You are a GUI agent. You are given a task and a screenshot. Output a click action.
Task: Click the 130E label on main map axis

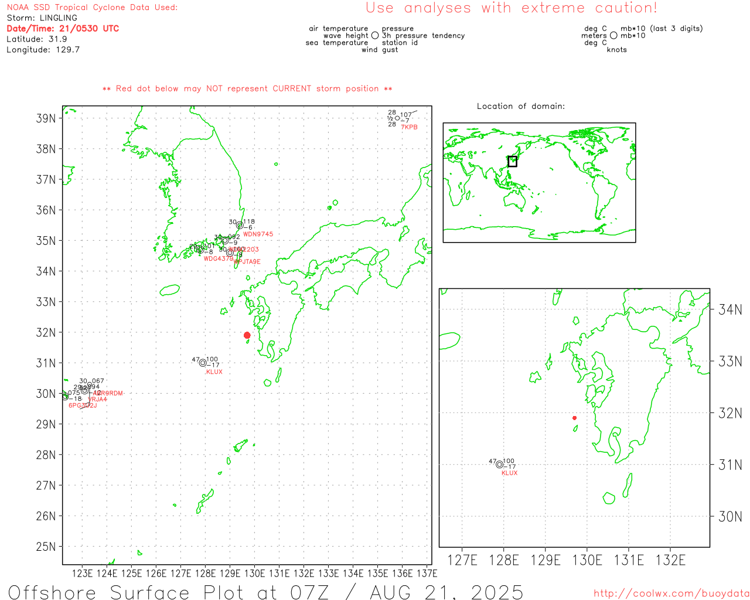(x=254, y=573)
